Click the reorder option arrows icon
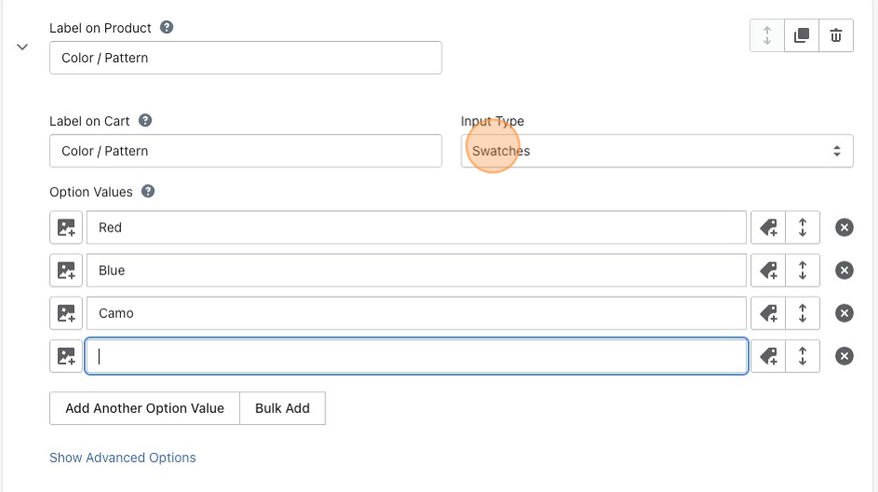Image resolution: width=878 pixels, height=492 pixels. click(767, 36)
